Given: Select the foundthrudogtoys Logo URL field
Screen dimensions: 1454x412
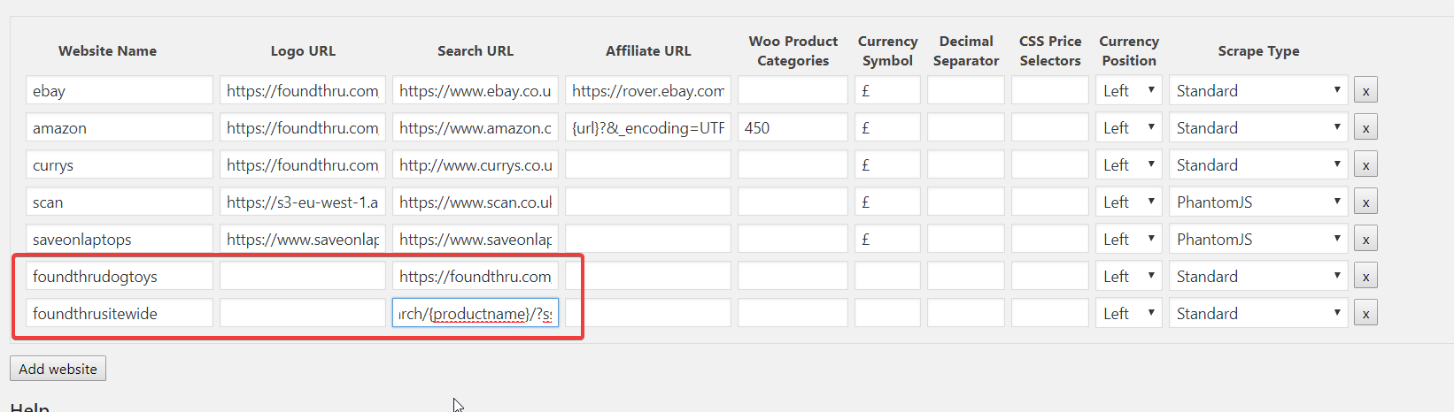Looking at the screenshot, I should (303, 276).
